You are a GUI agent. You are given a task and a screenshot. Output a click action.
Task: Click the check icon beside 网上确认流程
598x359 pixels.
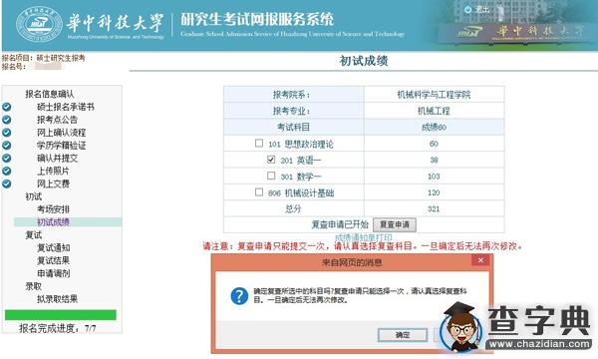click(7, 133)
